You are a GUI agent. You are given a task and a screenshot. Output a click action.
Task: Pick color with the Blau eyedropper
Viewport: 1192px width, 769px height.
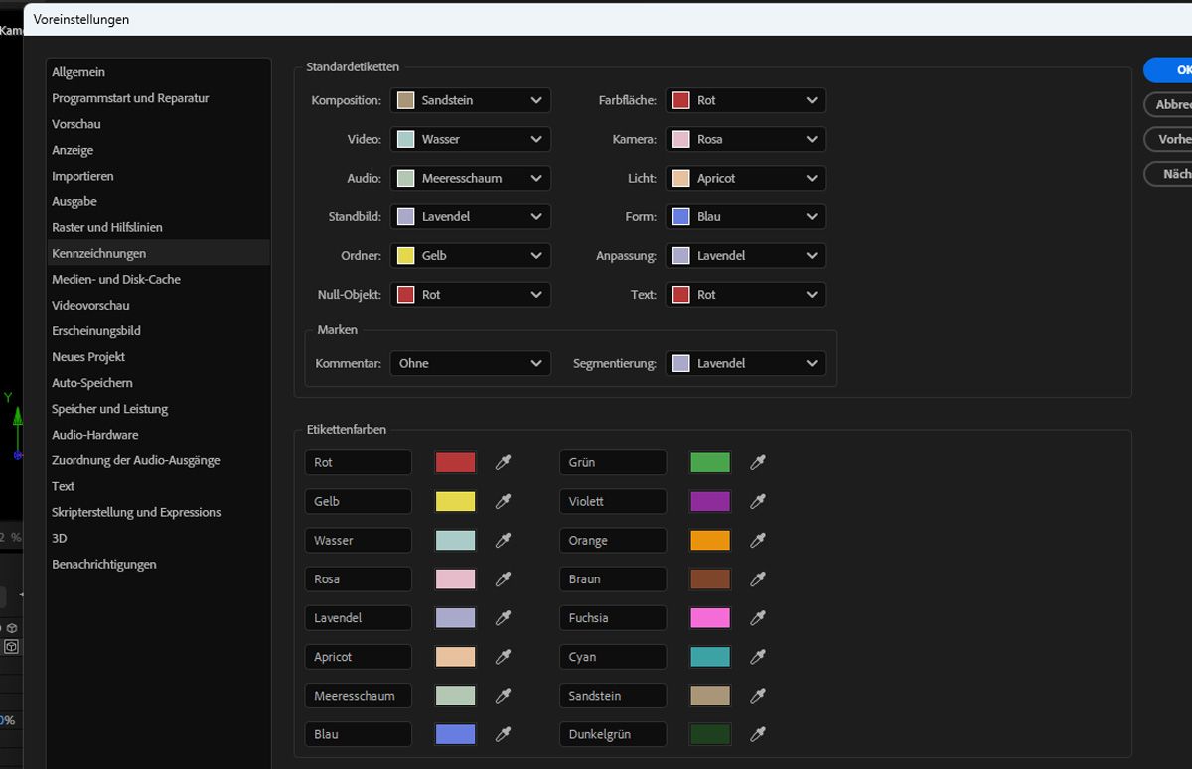(504, 734)
